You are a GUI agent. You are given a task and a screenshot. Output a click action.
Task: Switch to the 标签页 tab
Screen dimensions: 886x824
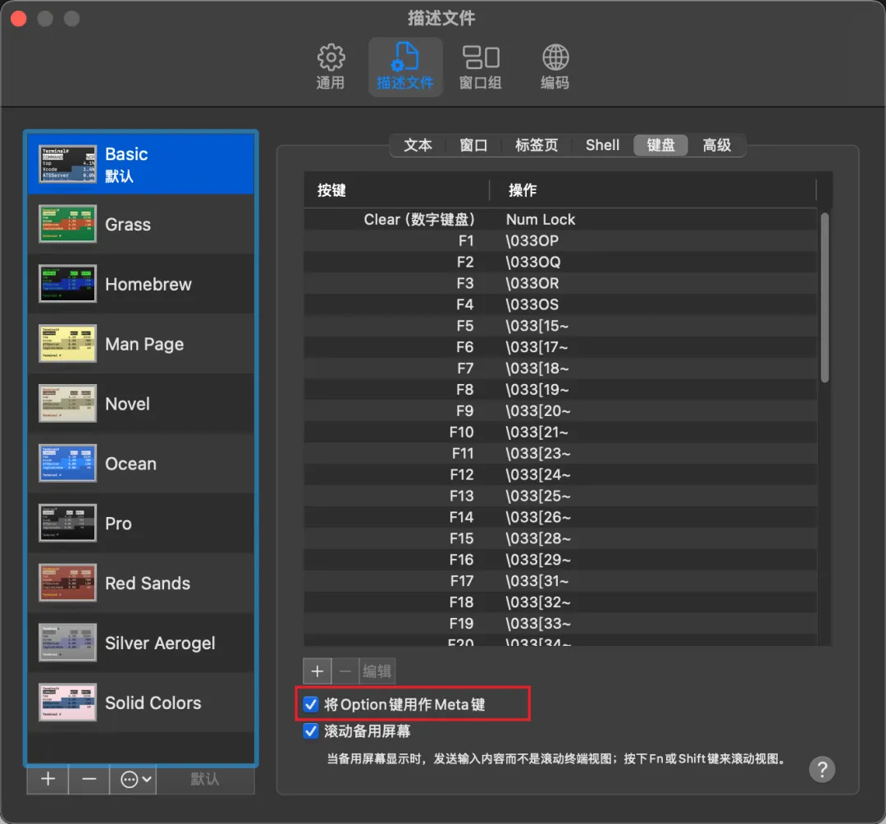coord(537,145)
